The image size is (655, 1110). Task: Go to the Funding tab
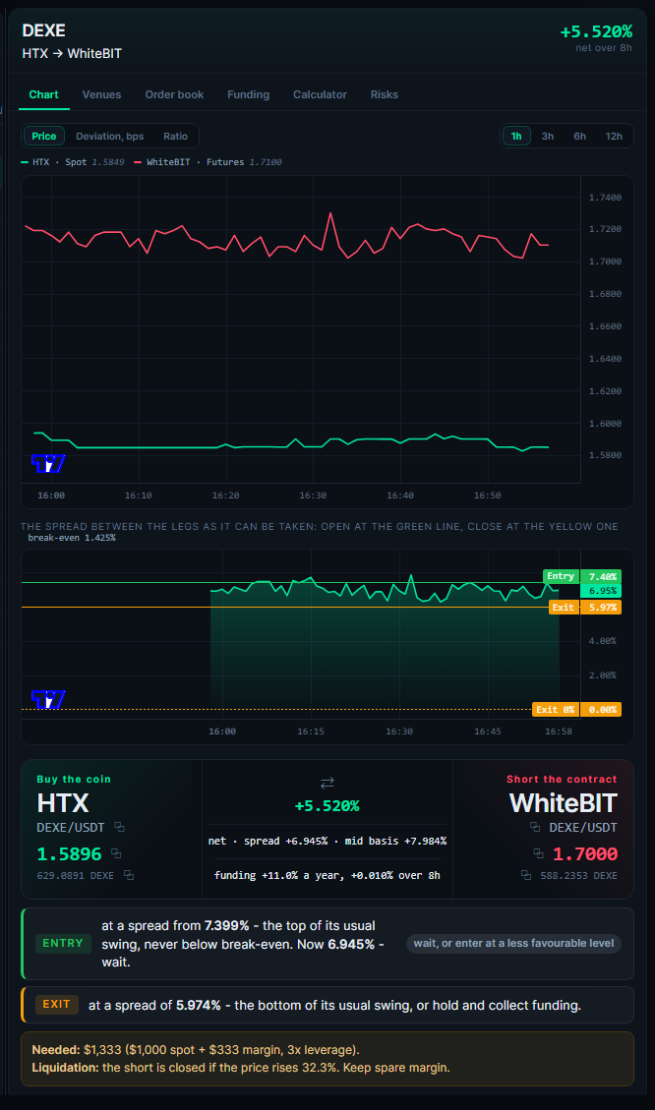coord(249,94)
